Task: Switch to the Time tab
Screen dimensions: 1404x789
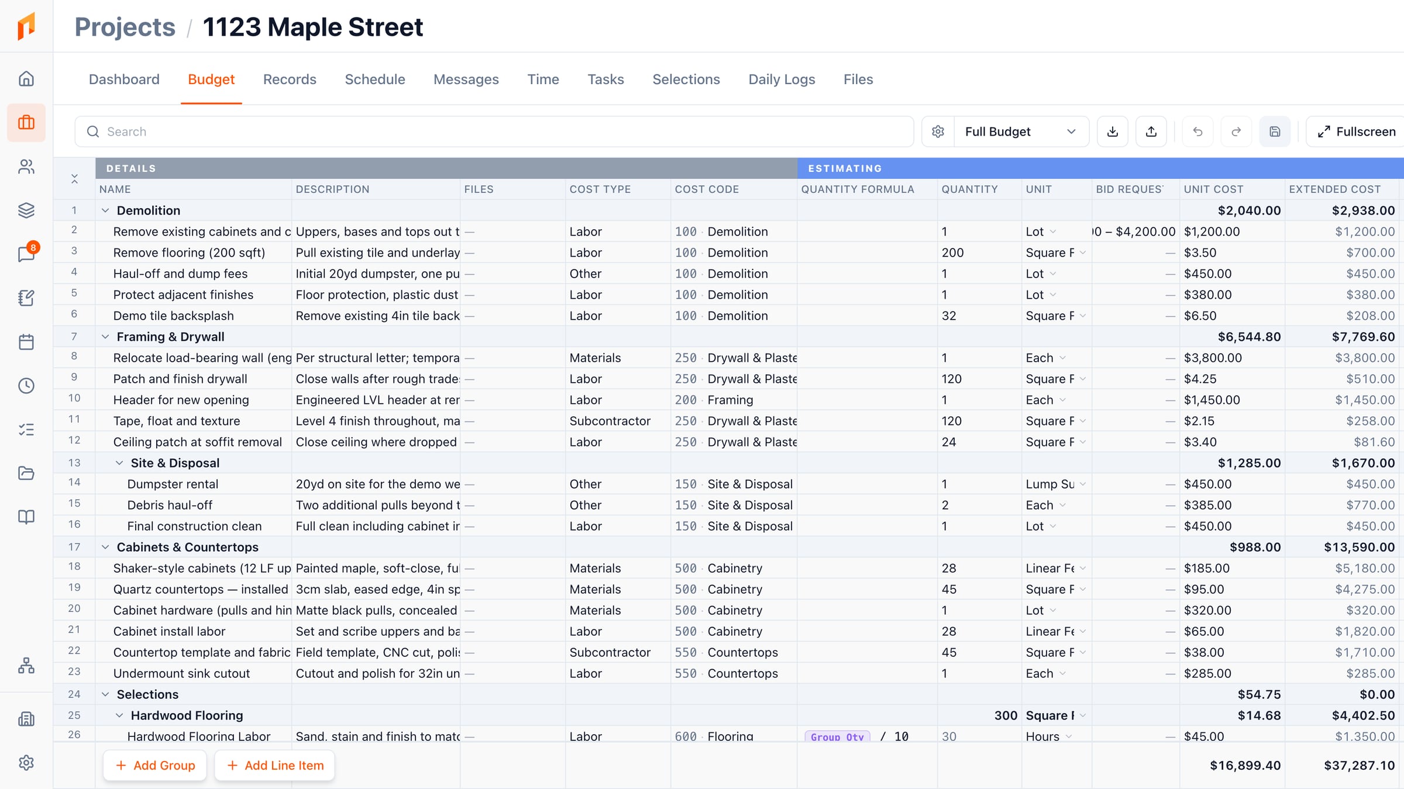Action: [x=543, y=79]
